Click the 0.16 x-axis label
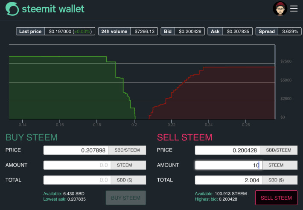 point(60,125)
